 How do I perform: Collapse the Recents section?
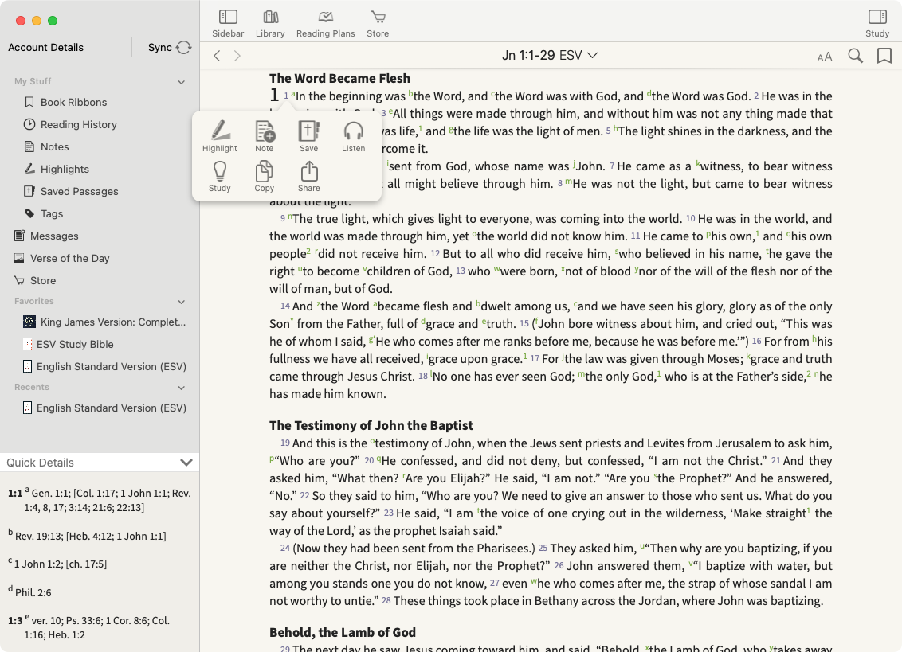click(x=181, y=388)
